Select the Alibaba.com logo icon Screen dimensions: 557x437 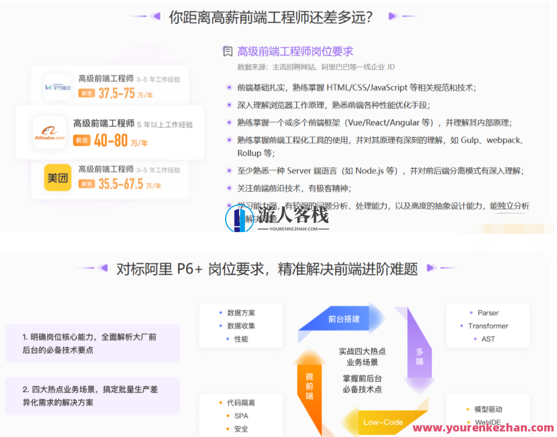pos(51,133)
